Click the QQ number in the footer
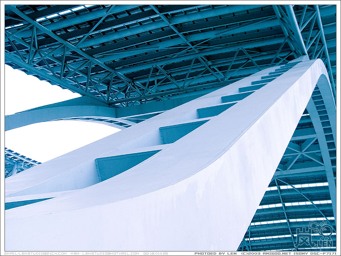This screenshot has height=256, width=341. 156,253
